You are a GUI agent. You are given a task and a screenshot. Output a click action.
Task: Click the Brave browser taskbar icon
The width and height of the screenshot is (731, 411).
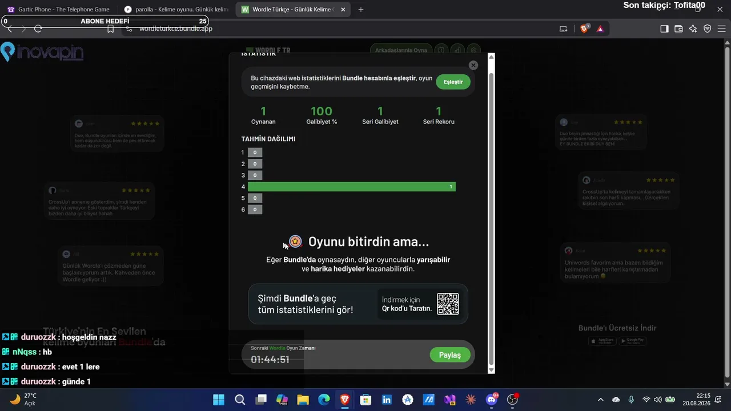point(345,400)
